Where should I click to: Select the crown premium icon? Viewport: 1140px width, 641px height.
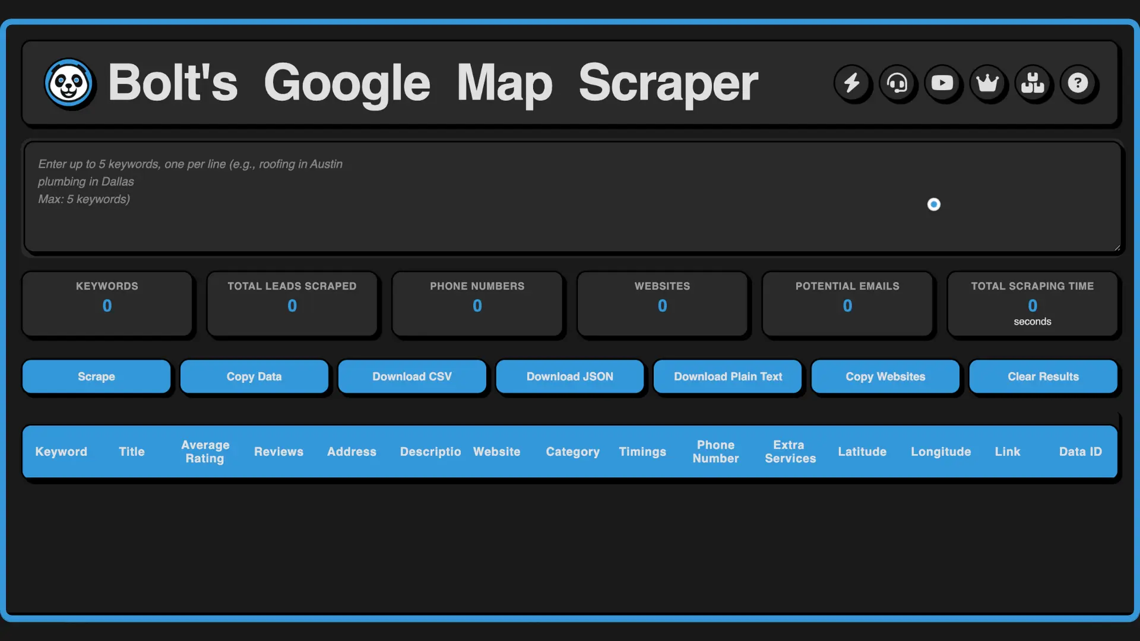tap(988, 84)
